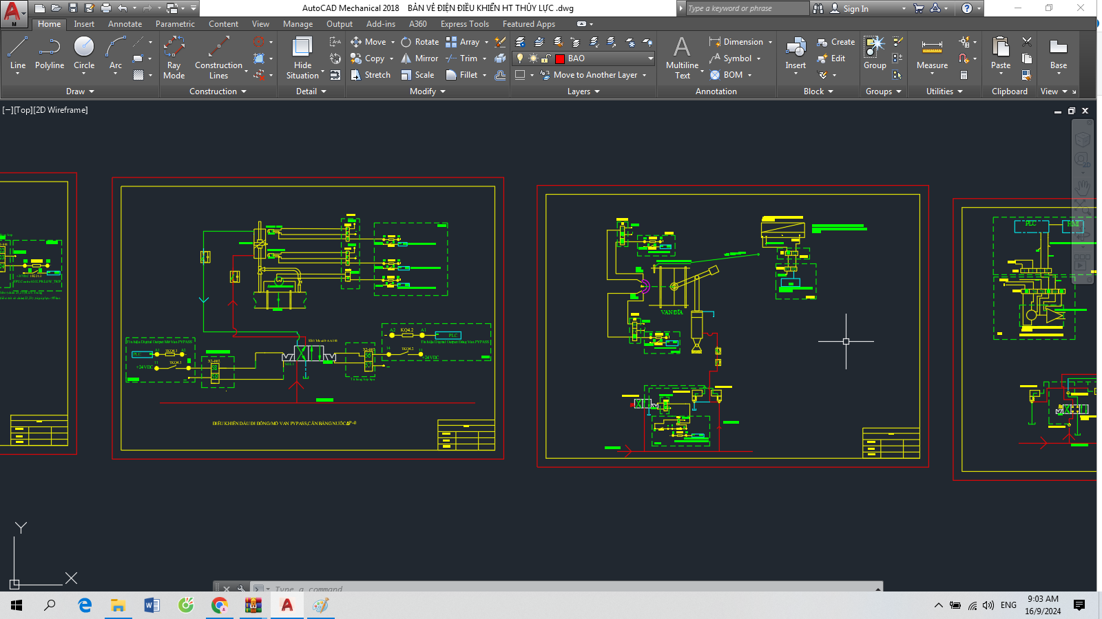
Task: Click the Create block button
Action: point(835,42)
